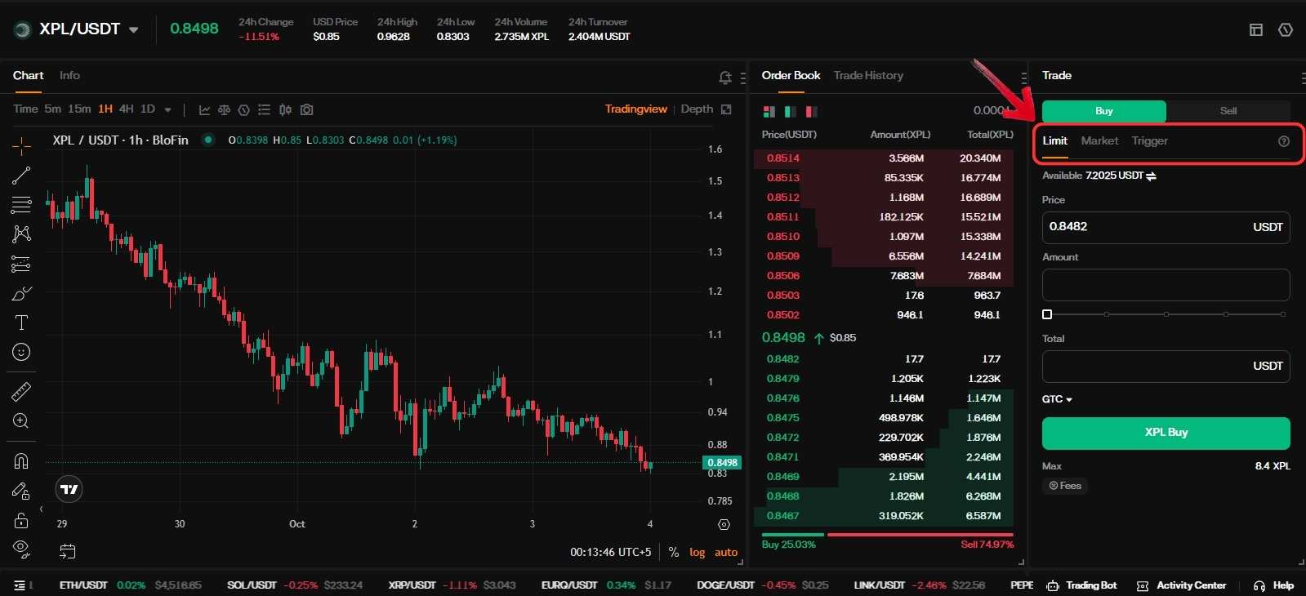Open the price alert bell icon
1306x596 pixels.
[x=724, y=78]
